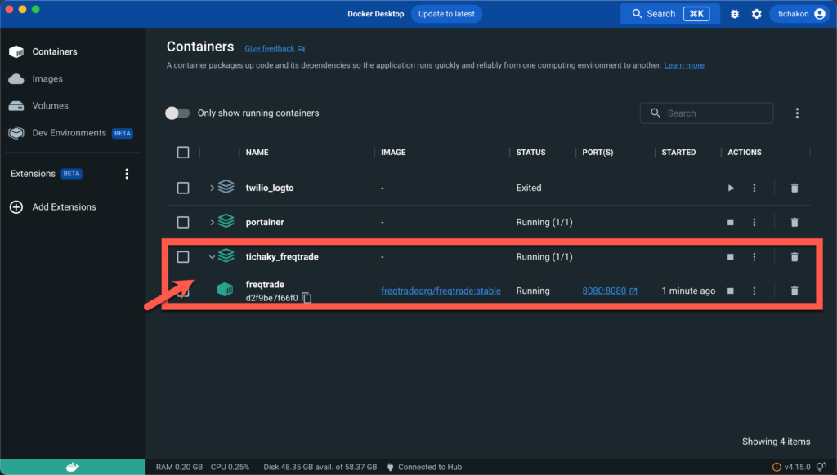Click the v4.15.0 version indicator
The height and width of the screenshot is (475, 837).
[x=797, y=467]
